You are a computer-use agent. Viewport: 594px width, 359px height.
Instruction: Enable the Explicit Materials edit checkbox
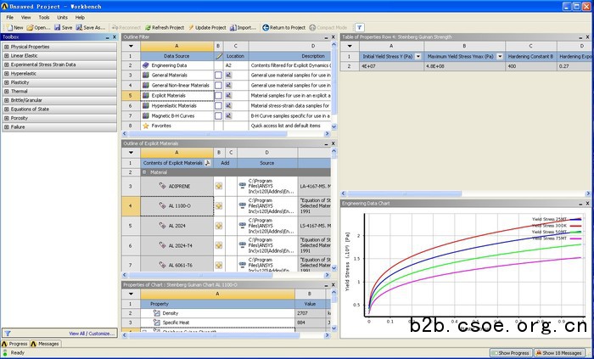tap(218, 96)
